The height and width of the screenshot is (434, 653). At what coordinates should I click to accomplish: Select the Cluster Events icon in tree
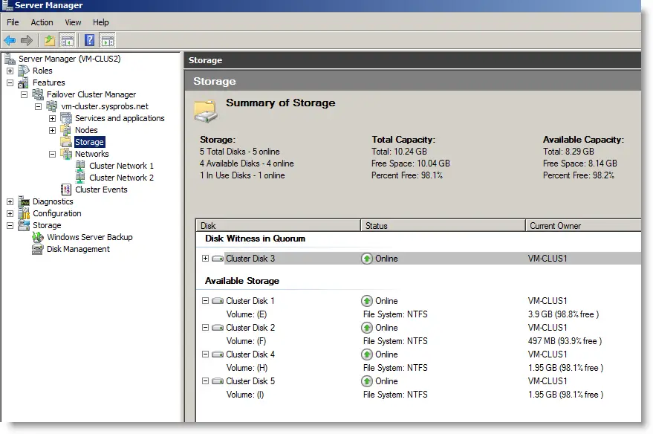(x=66, y=190)
